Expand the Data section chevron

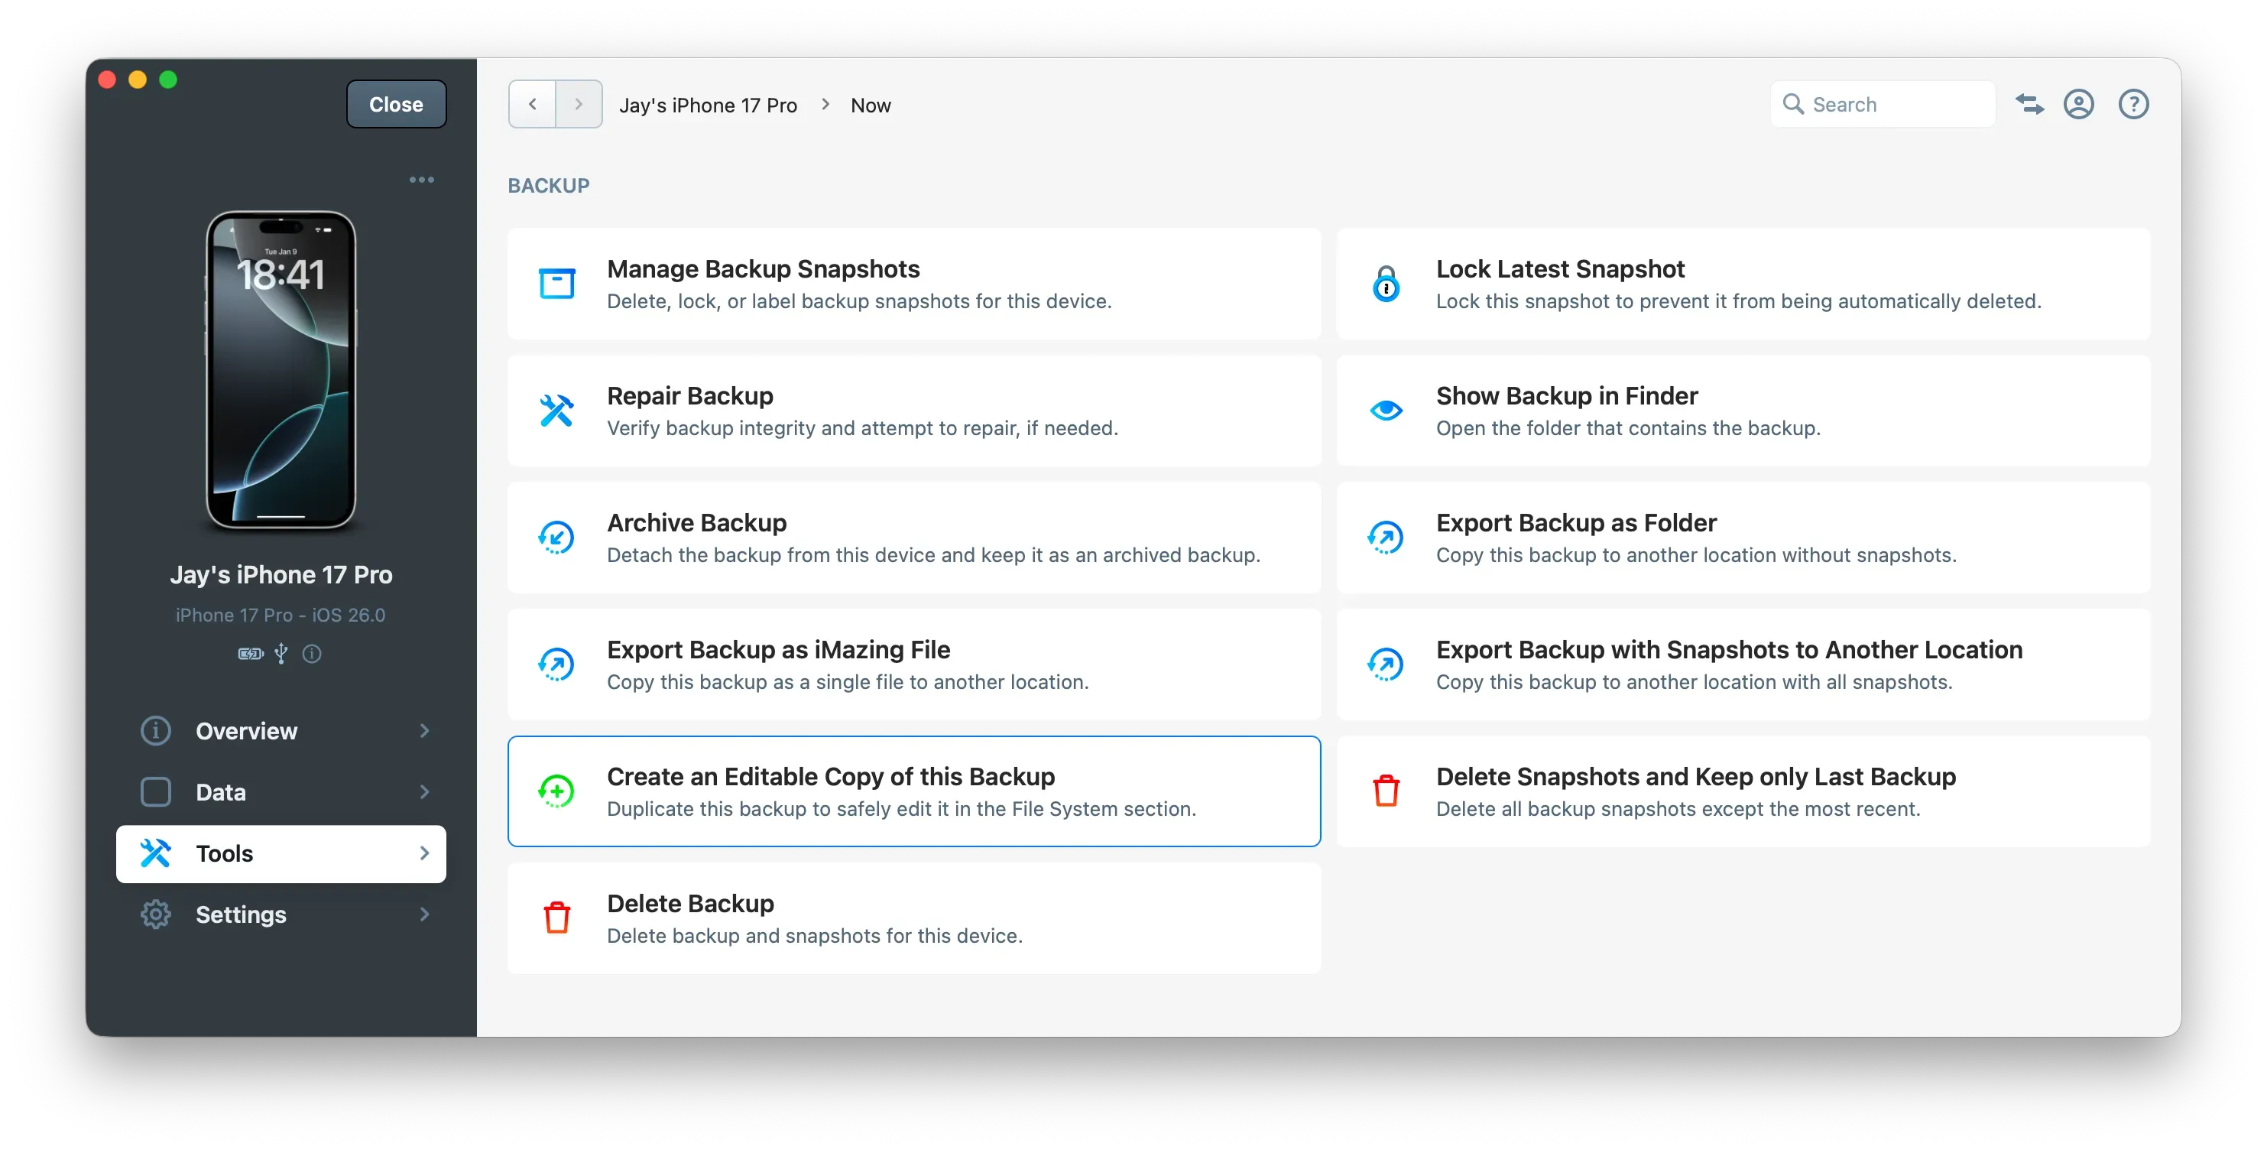pyautogui.click(x=425, y=791)
